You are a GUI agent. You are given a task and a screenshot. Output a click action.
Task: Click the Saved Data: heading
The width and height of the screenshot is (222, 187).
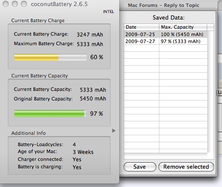(168, 17)
